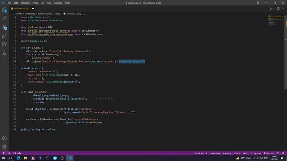Expand the run button dropdown arrow
This screenshot has height=161, width=287.
274,8
